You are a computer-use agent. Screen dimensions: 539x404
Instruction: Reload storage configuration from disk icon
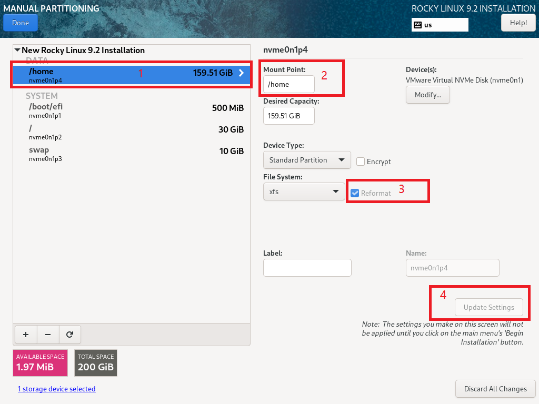coord(70,335)
